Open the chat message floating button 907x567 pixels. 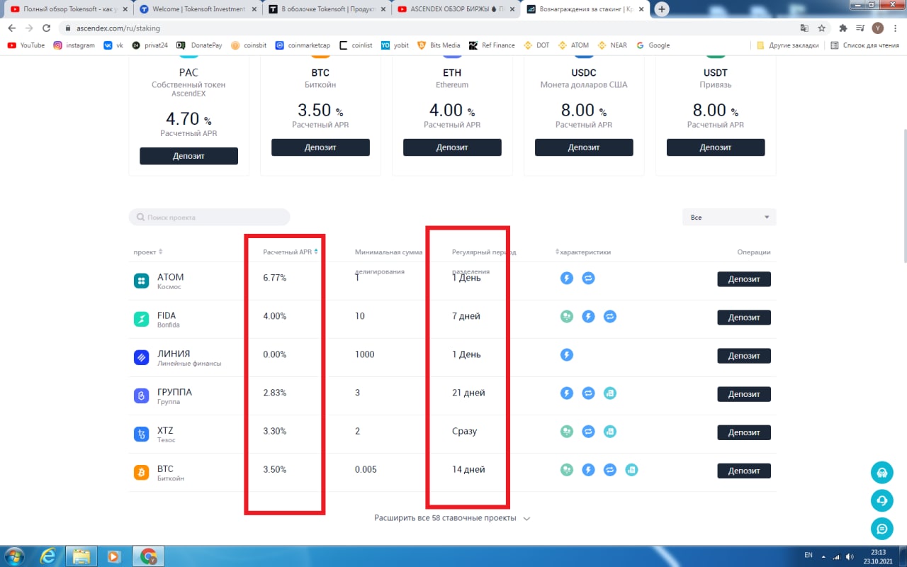882,529
